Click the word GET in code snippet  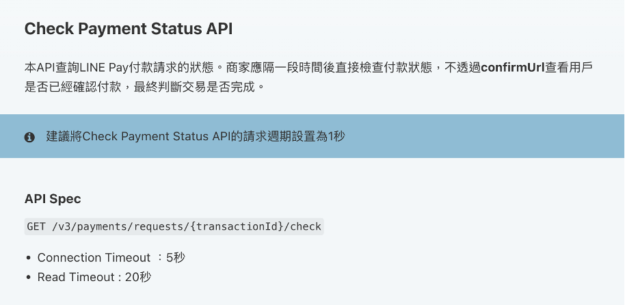(x=36, y=226)
